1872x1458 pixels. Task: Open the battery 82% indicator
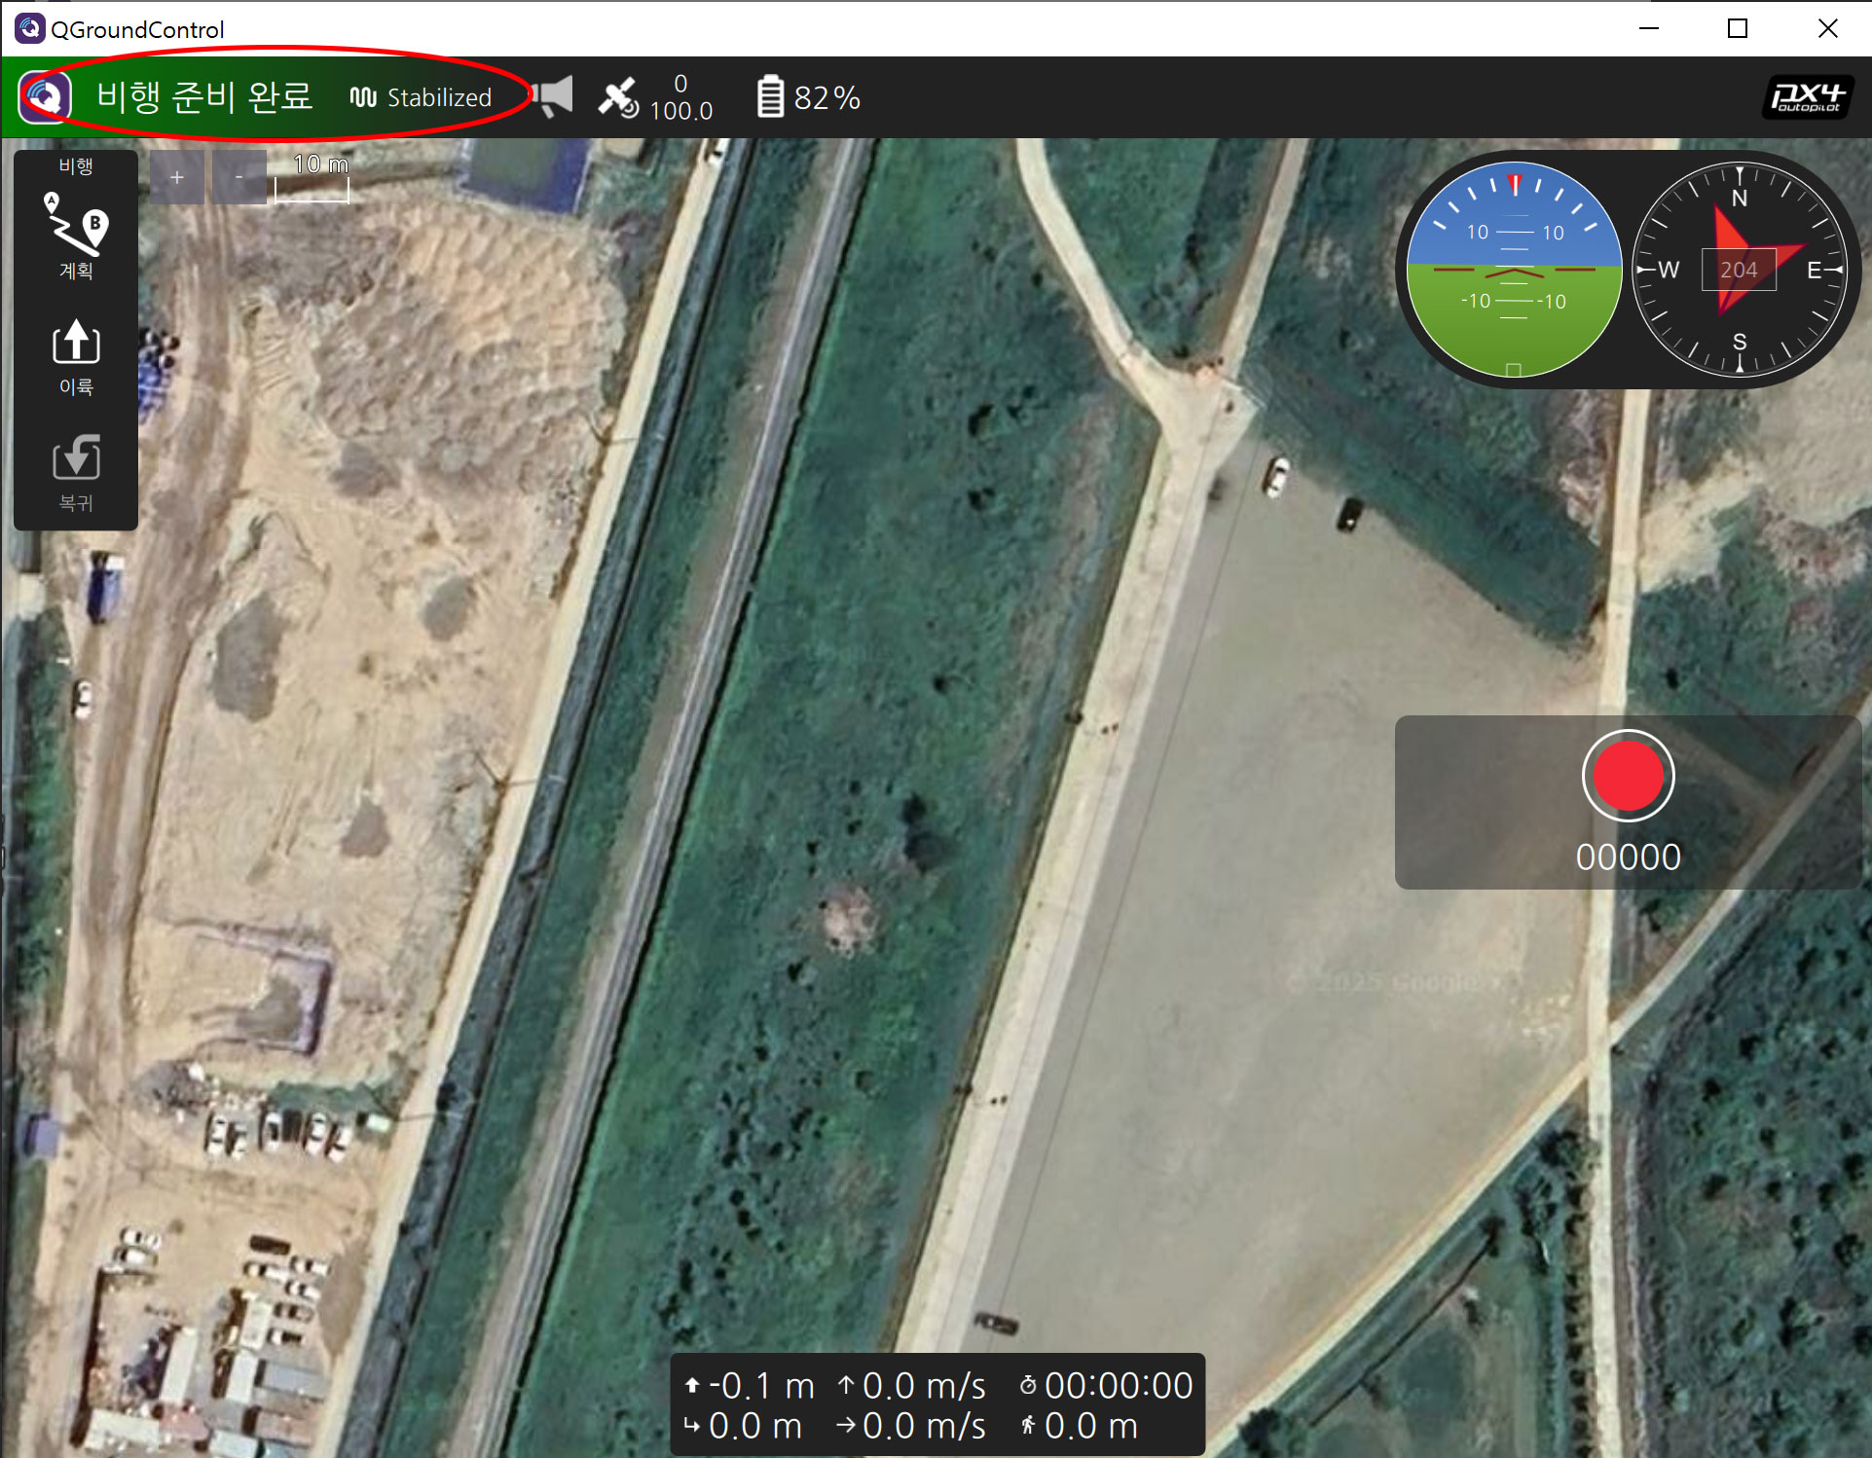[x=808, y=97]
